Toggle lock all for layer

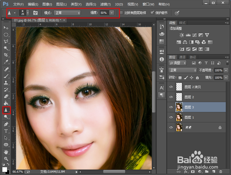[x=197, y=78]
